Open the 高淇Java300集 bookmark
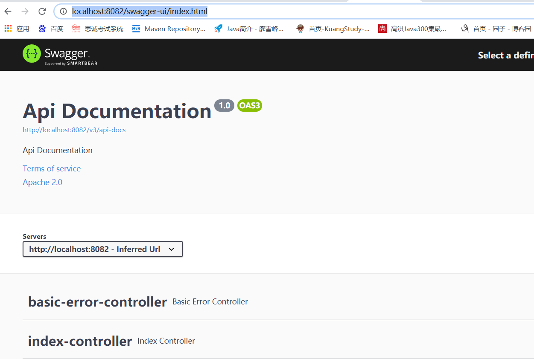534x359 pixels. point(412,29)
